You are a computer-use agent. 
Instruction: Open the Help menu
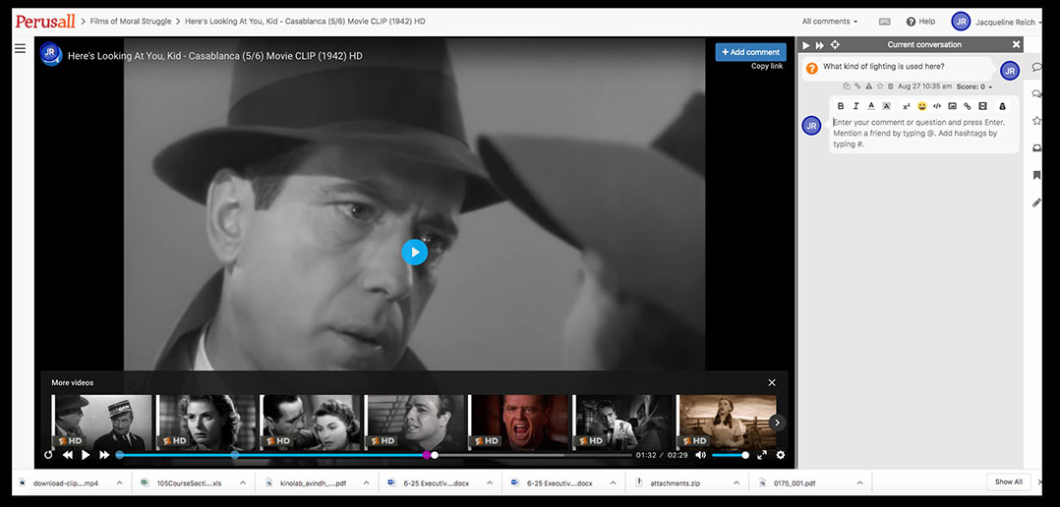tap(920, 21)
